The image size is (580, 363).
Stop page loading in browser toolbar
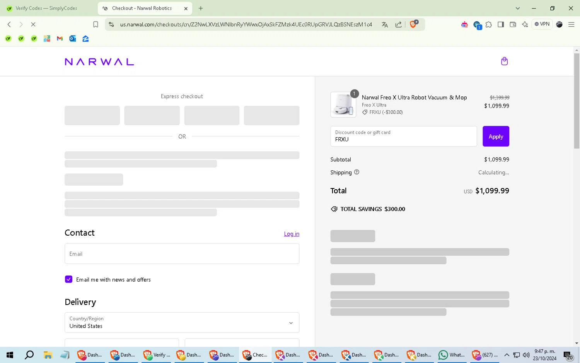(33, 24)
